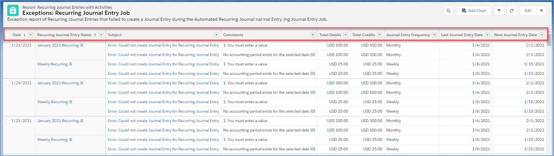
Task: Click the report clipboard icon beside the title
Action: (13, 10)
